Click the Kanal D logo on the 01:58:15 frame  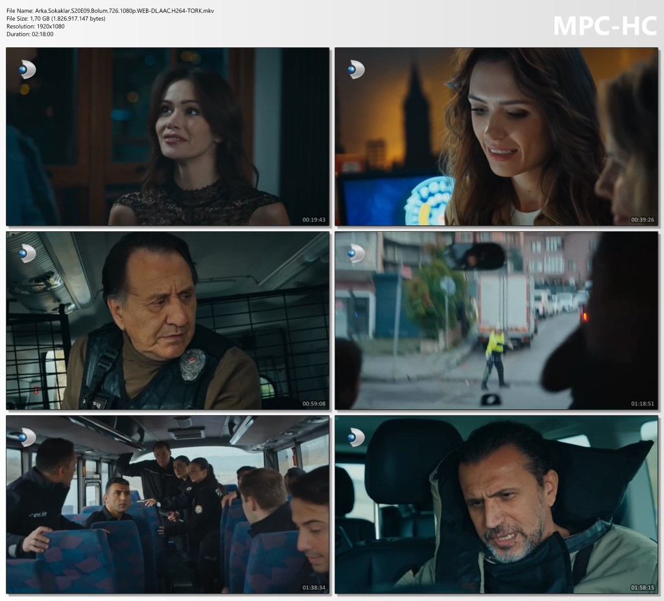356,437
